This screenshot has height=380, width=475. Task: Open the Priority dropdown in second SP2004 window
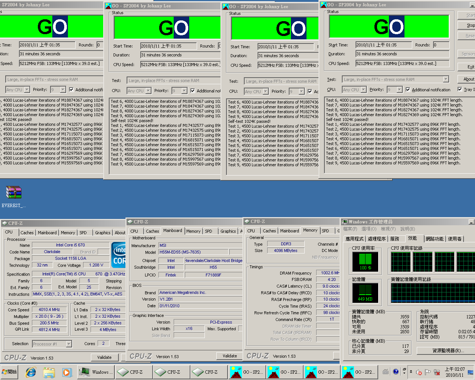point(184,91)
